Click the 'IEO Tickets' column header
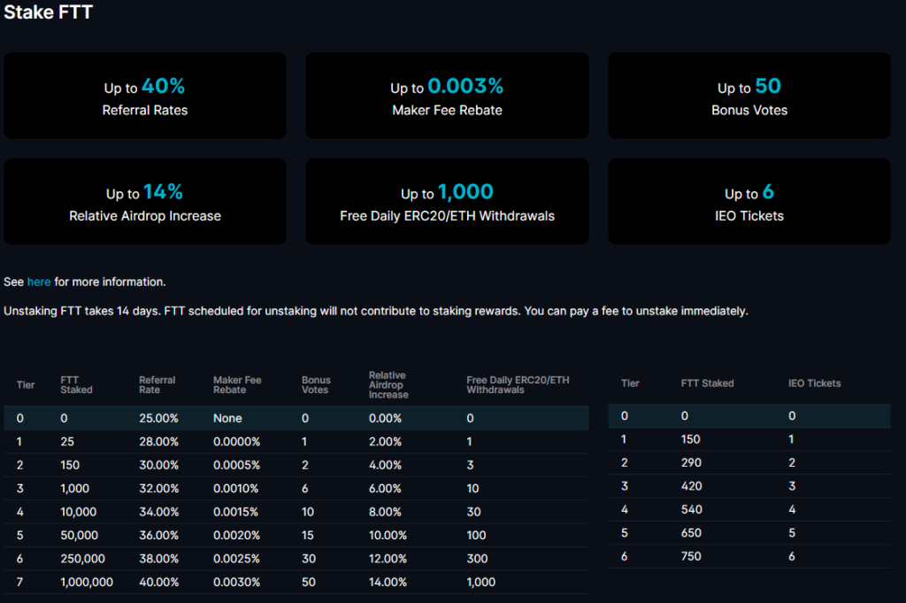Viewport: 906px width, 603px height. (x=814, y=383)
